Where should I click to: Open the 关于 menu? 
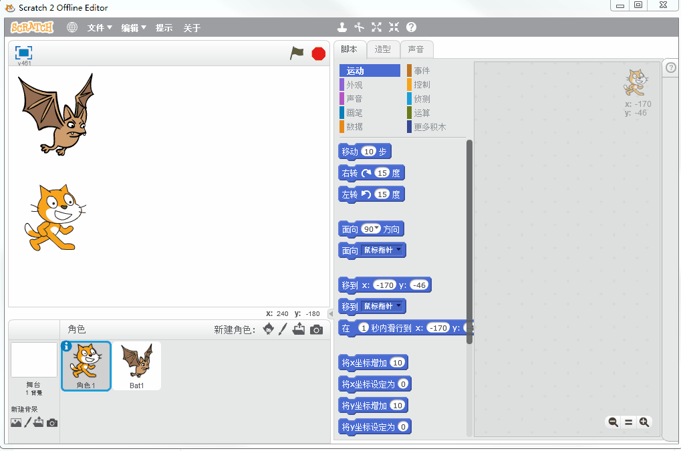click(x=192, y=28)
